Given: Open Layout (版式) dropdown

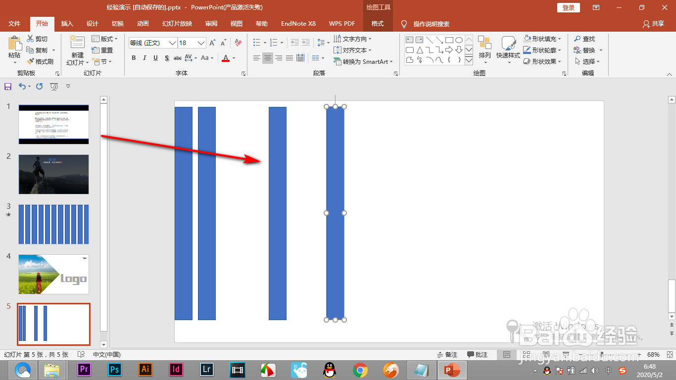Looking at the screenshot, I should (105, 39).
